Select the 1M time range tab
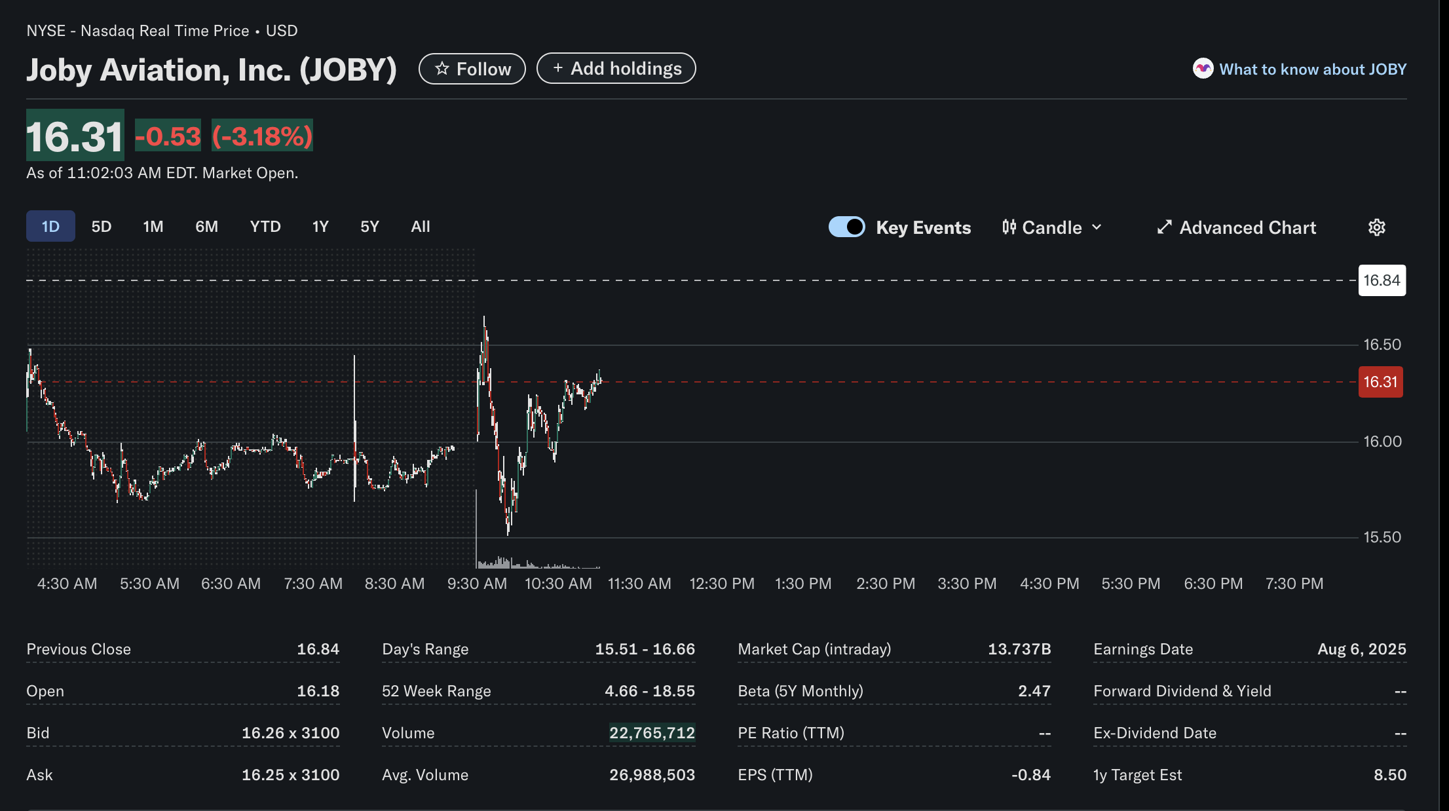The image size is (1449, 811). [153, 227]
